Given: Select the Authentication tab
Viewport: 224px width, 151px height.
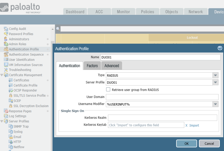Looking at the screenshot, I should click(x=70, y=66).
